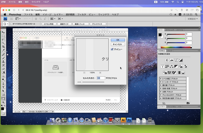Open the Hand tool preset dropdown
Screen dimensions: 203x133
click(x=8, y=24)
